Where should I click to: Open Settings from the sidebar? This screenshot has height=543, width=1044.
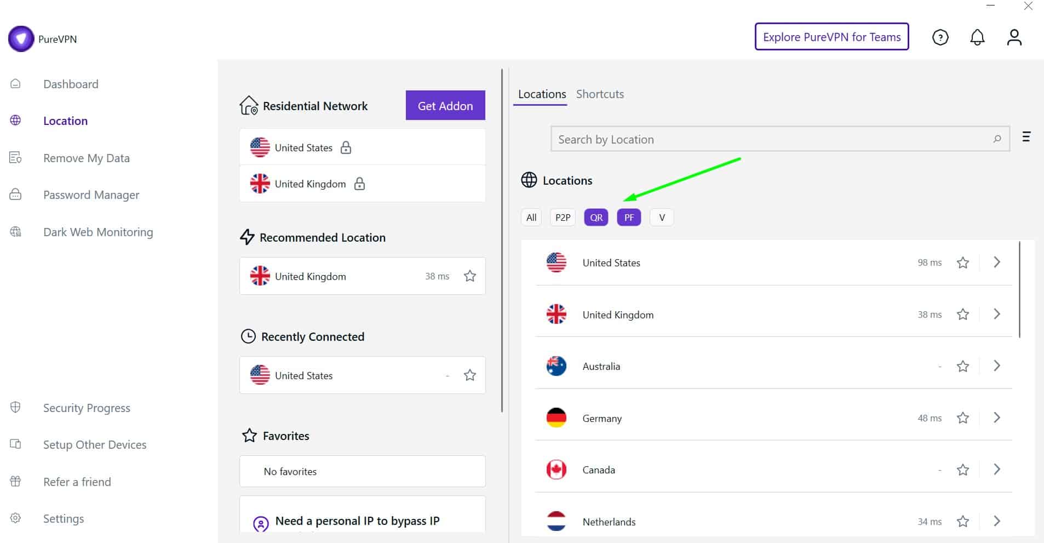[x=64, y=518]
